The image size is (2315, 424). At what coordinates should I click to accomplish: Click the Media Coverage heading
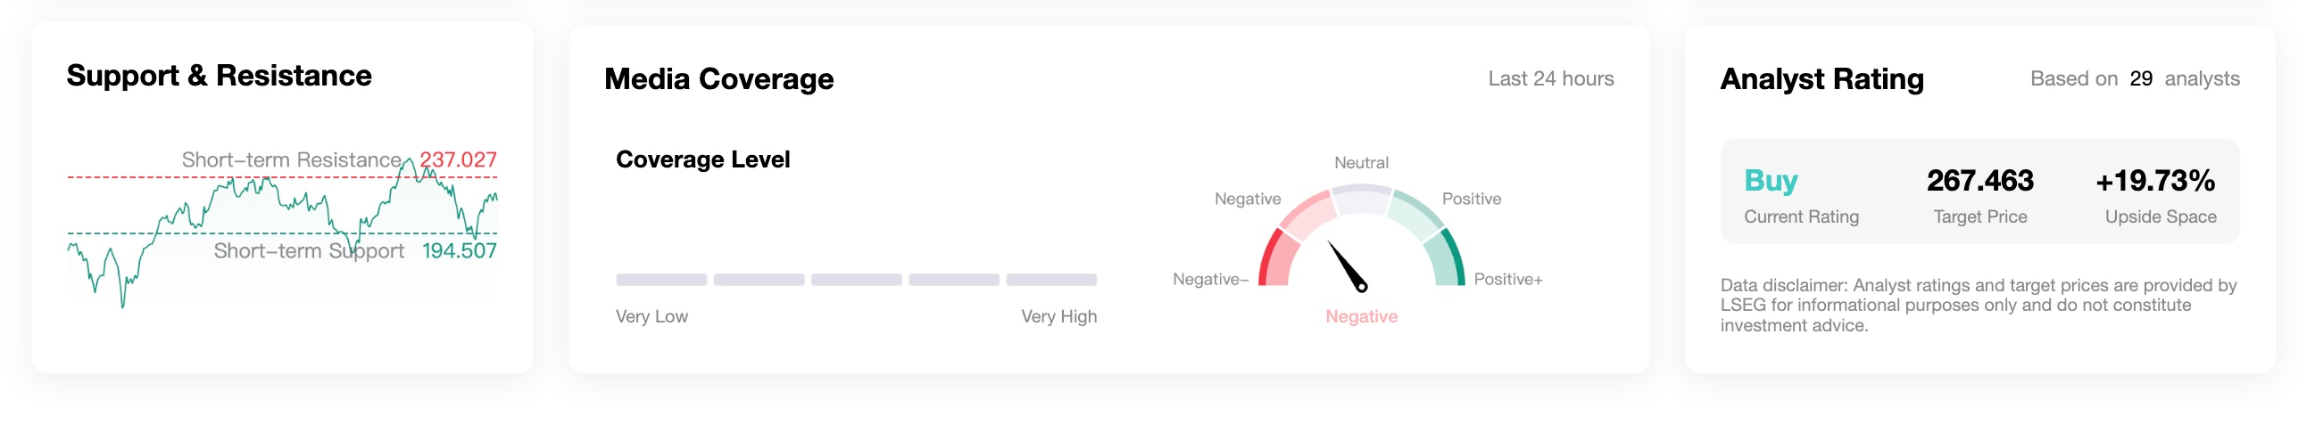(719, 79)
